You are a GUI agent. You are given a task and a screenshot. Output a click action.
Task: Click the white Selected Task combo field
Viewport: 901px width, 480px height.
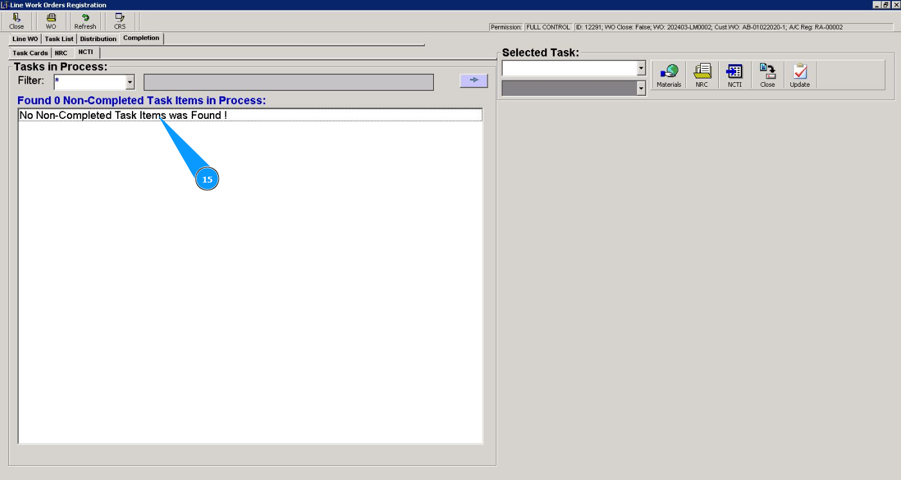point(569,68)
